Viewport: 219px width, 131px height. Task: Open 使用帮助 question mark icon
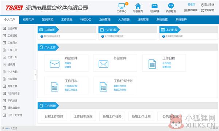202,11
